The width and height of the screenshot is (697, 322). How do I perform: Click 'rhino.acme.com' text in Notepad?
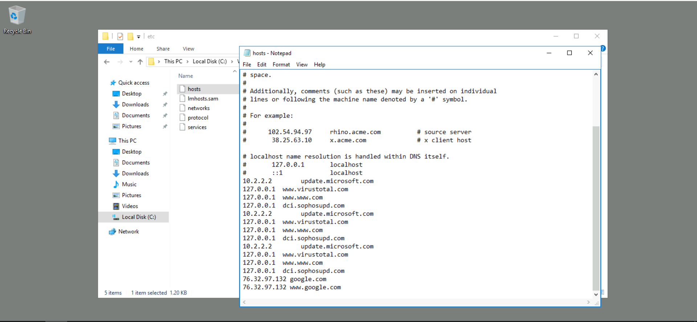(x=355, y=132)
